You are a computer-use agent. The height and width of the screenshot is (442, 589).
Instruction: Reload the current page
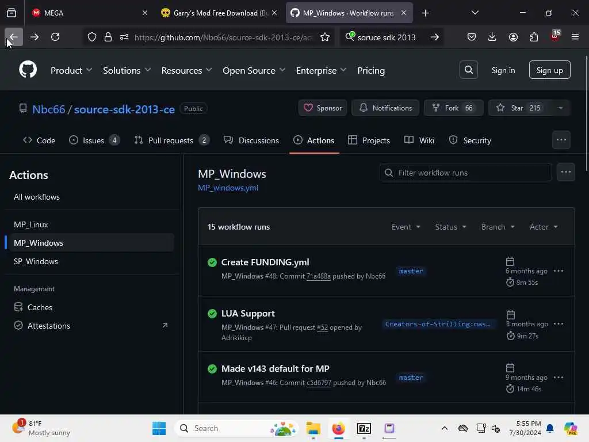55,37
